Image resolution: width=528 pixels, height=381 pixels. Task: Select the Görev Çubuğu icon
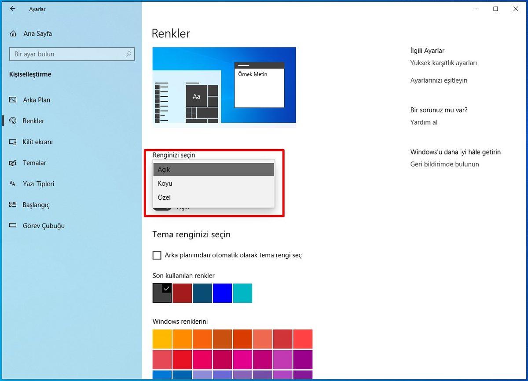click(x=13, y=226)
